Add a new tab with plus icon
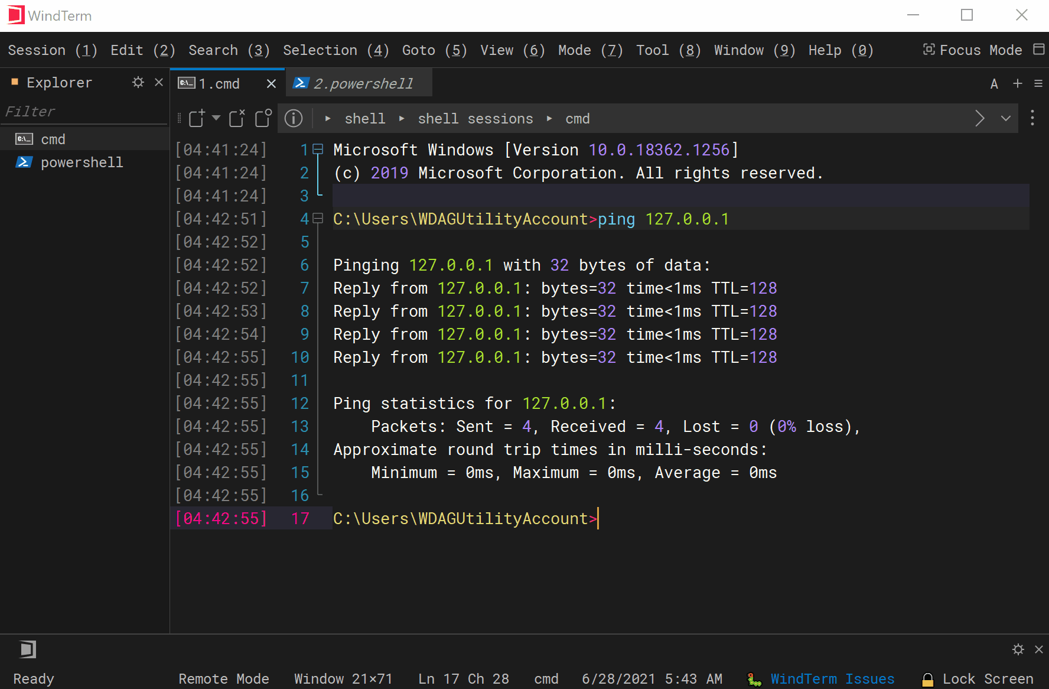This screenshot has height=689, width=1049. point(1018,83)
